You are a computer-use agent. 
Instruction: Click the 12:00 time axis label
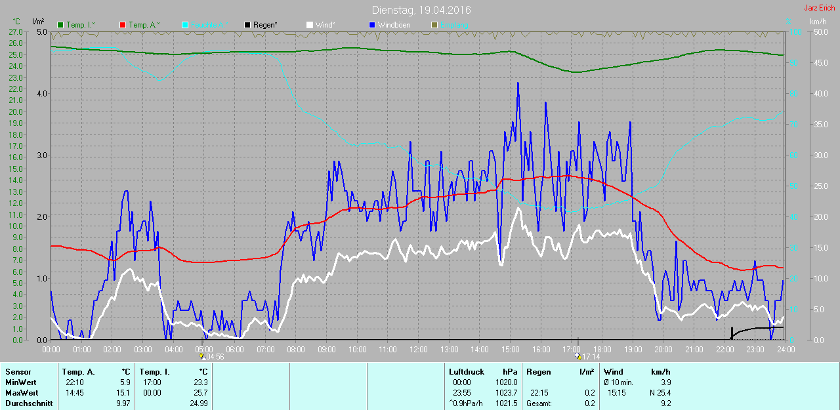418,349
